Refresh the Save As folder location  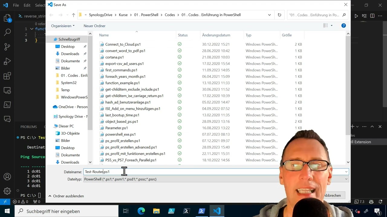pos(279,15)
